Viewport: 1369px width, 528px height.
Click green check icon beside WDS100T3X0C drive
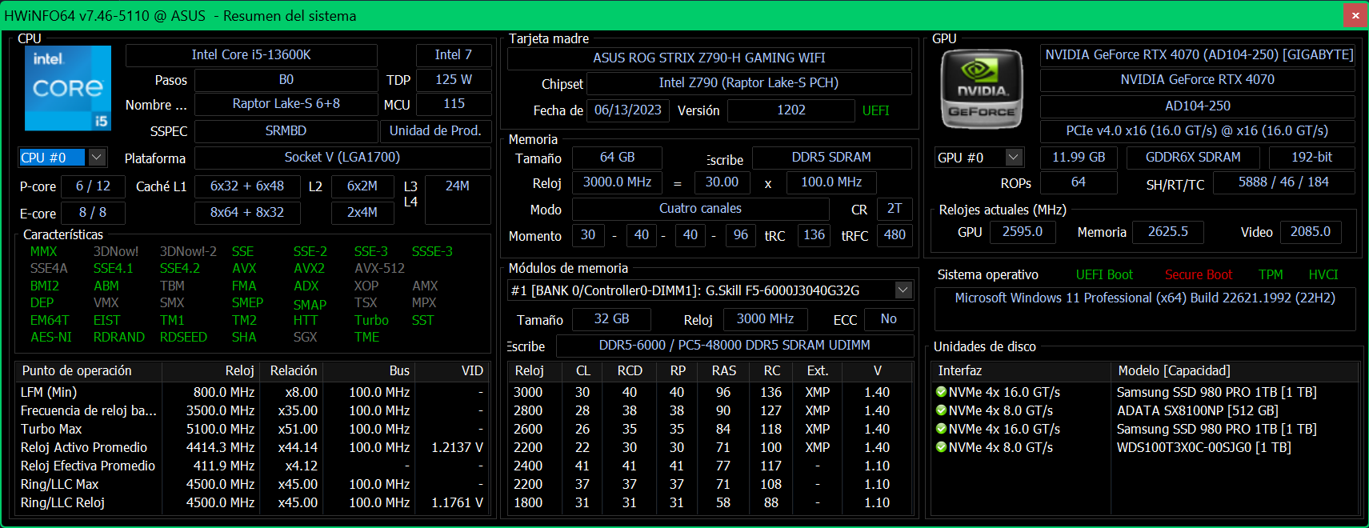tap(942, 447)
